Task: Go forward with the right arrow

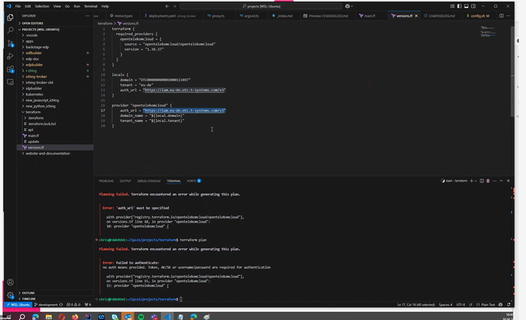Action: pos(174,6)
